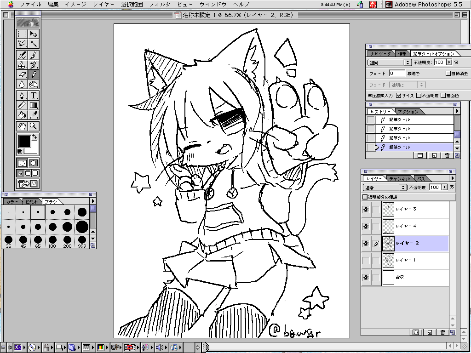Enable the 自動消去 checkbox
The image size is (471, 353).
tap(448, 74)
